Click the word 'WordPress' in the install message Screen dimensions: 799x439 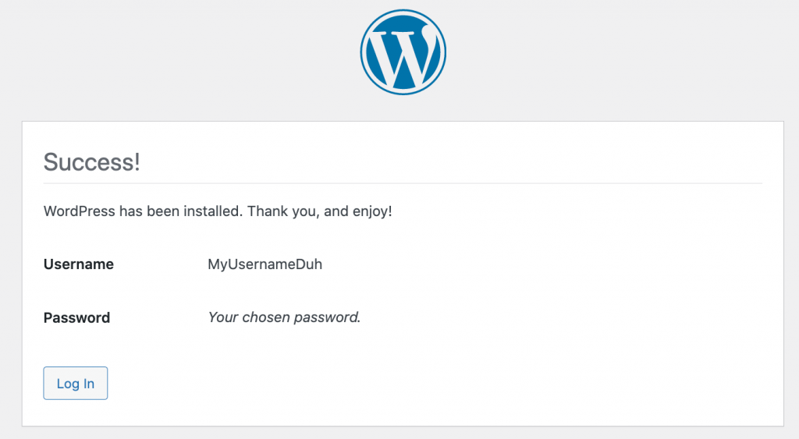79,211
